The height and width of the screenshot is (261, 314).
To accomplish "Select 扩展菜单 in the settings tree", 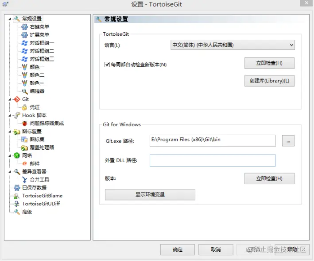I will coord(39,35).
